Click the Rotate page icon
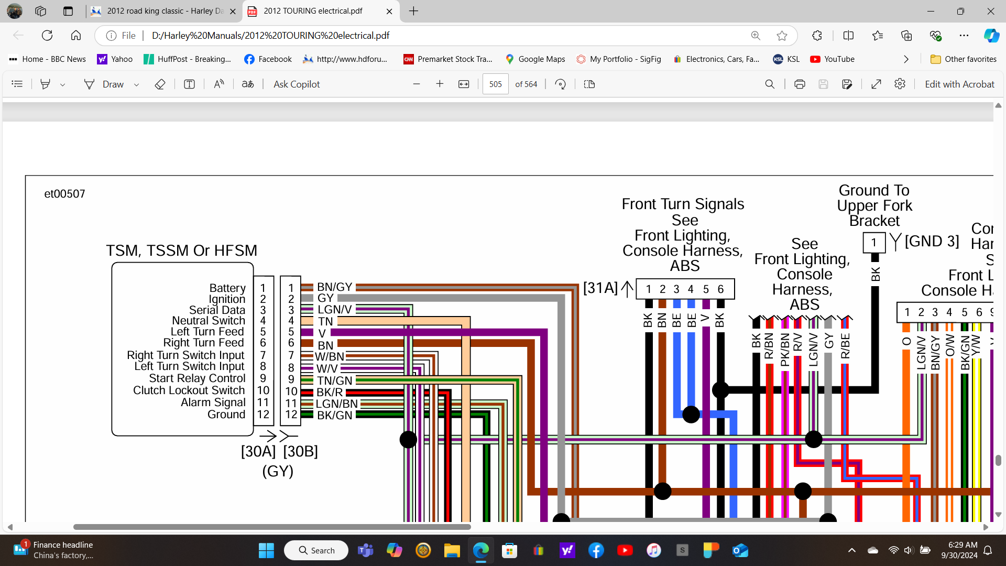This screenshot has width=1006, height=566. pyautogui.click(x=560, y=84)
